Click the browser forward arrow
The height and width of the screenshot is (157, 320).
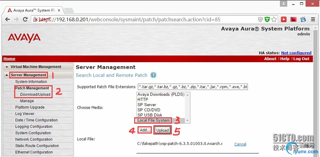point(16,20)
